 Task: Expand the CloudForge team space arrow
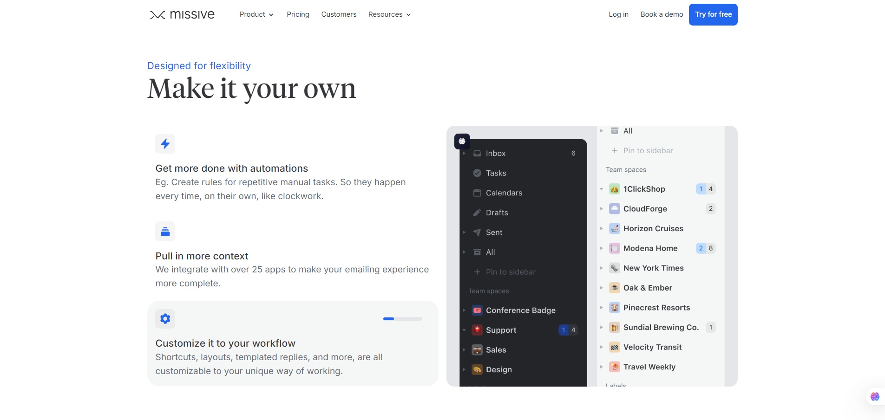(x=601, y=209)
